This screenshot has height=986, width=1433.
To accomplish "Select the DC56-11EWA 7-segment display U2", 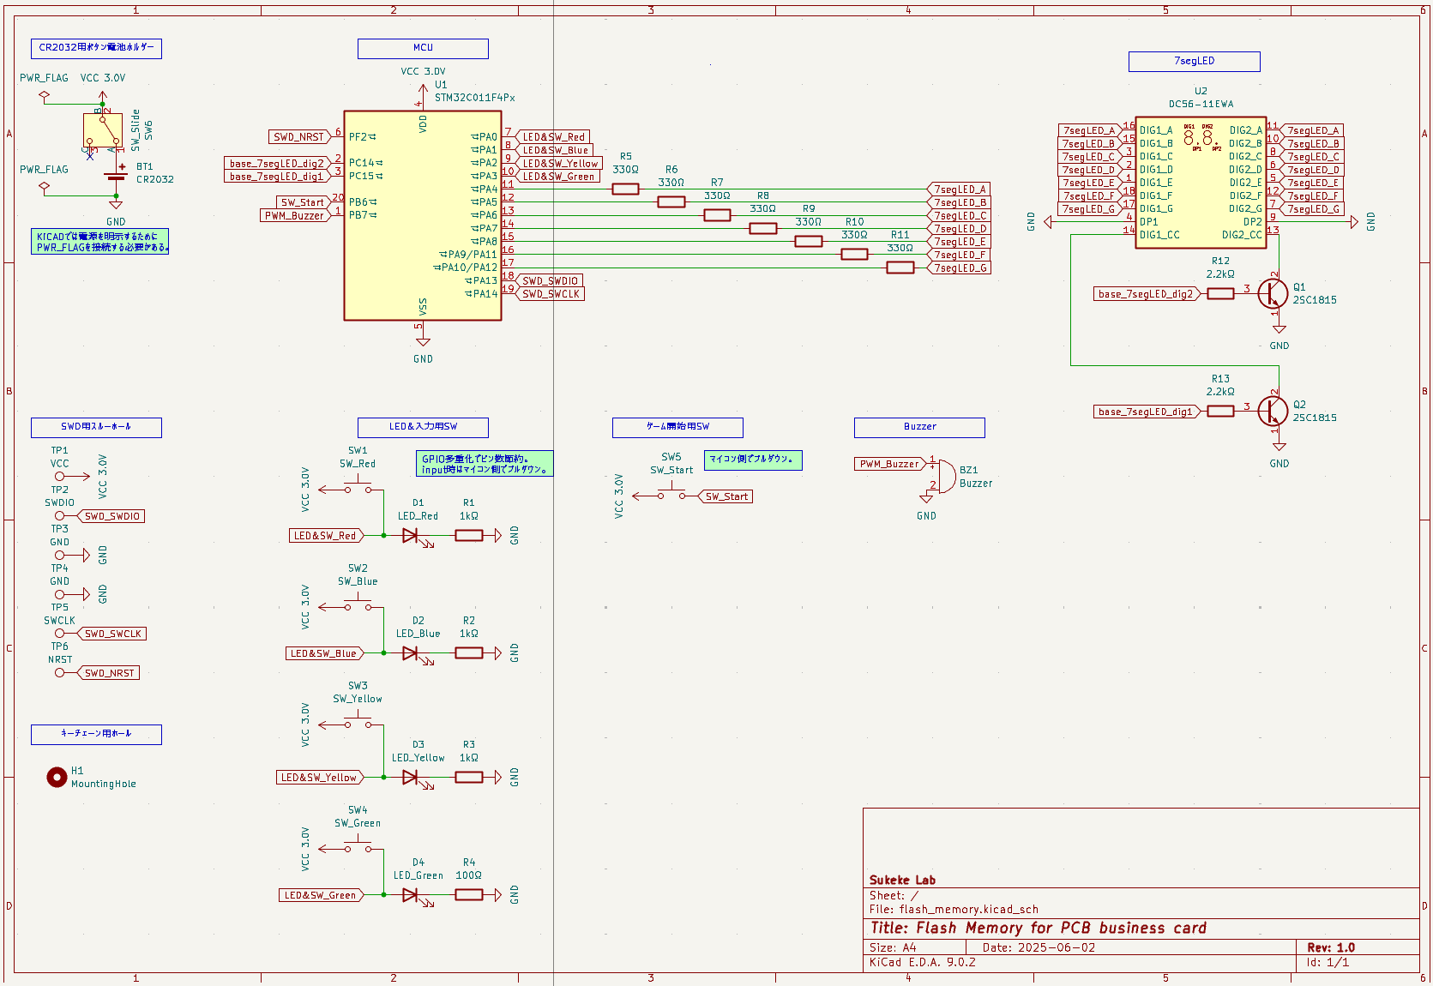I will pyautogui.click(x=1199, y=182).
